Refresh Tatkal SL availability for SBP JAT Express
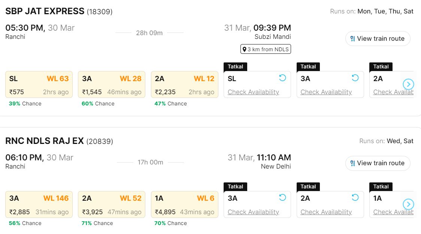421x234 pixels. [282, 78]
